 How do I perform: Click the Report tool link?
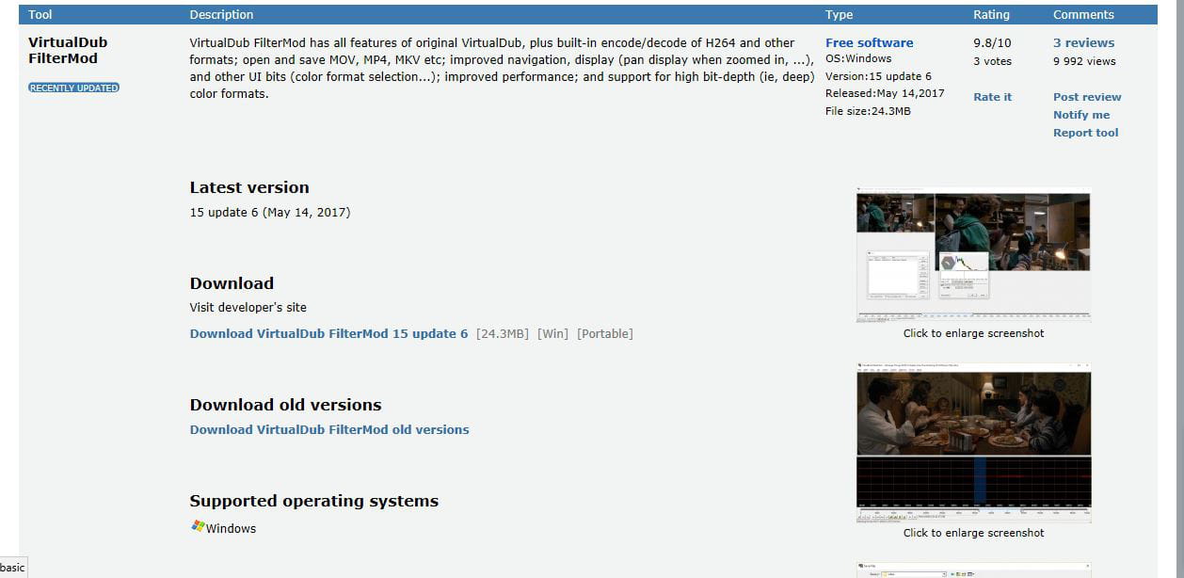coord(1085,133)
